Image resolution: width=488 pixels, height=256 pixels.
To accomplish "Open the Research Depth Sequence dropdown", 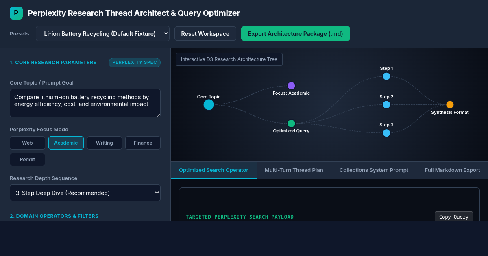I will [x=85, y=193].
